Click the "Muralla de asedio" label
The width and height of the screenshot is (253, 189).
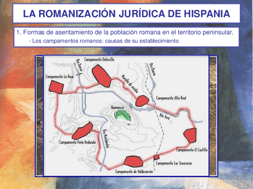[x=130, y=84]
